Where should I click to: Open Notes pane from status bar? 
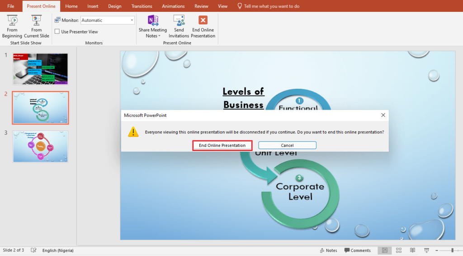point(328,251)
